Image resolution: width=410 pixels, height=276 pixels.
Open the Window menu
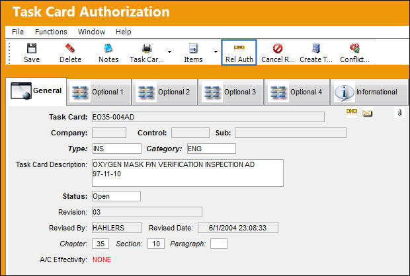tap(91, 32)
